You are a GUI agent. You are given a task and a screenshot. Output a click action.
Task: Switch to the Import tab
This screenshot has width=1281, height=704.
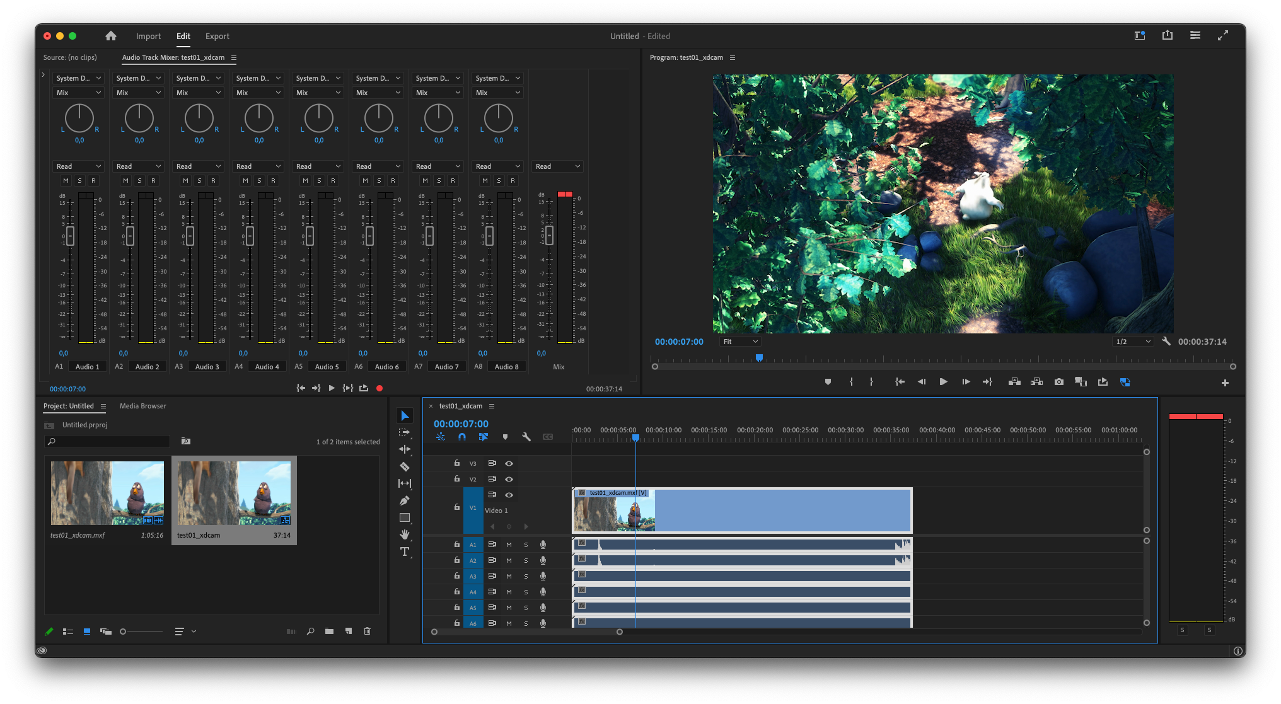(148, 36)
